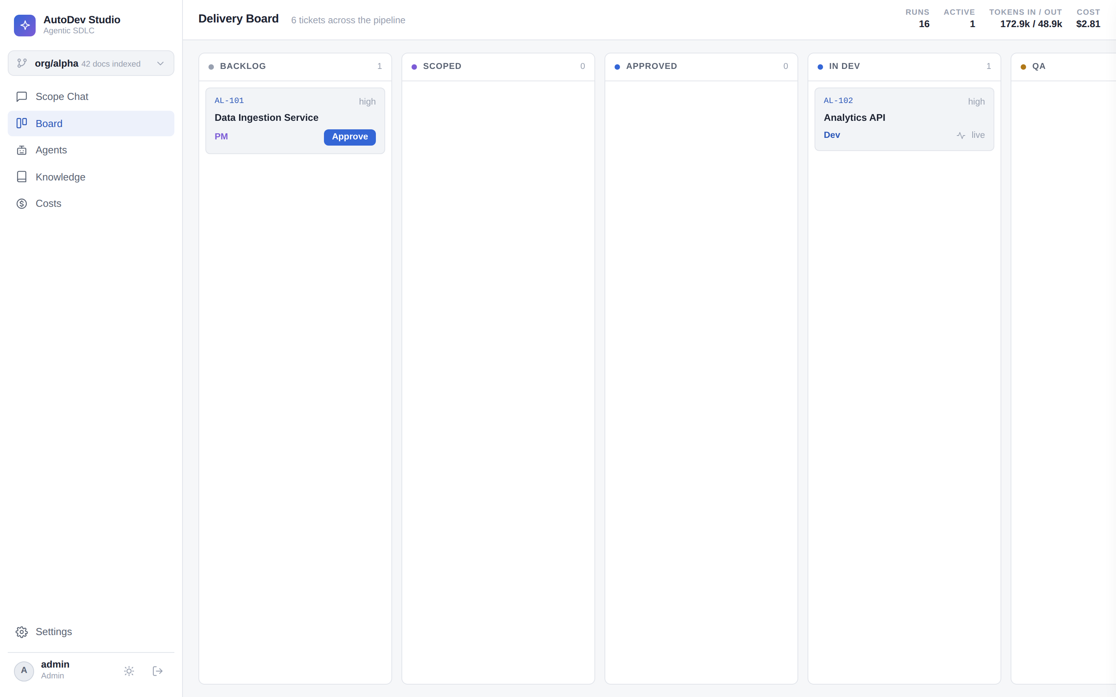Click '6 tickets across the pipeline' subtitle

(x=348, y=20)
